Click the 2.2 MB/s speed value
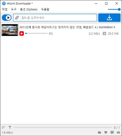122x136 pixels. (x=94, y=34)
